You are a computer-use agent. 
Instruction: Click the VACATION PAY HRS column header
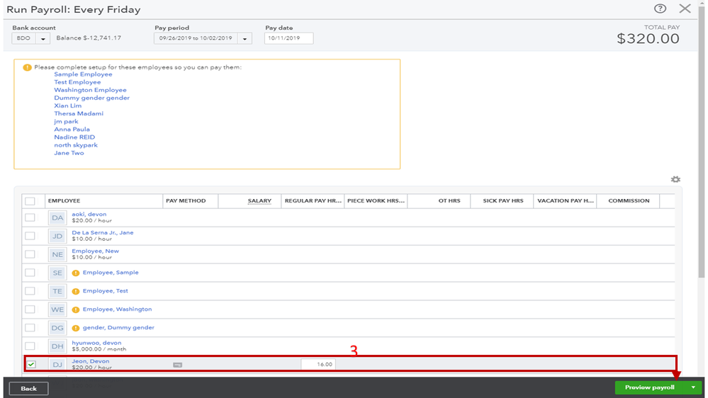click(566, 201)
